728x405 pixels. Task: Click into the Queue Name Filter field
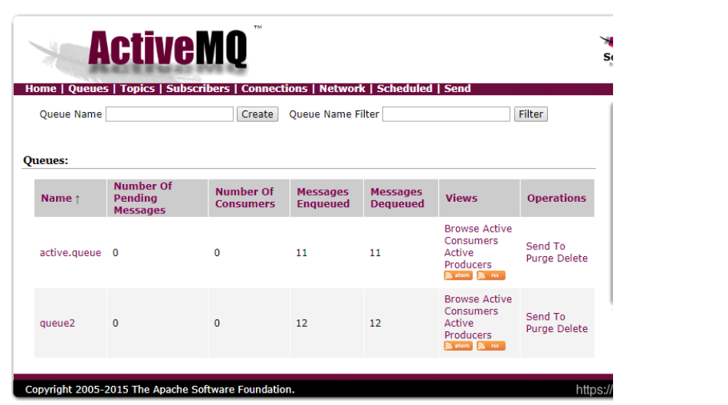coord(446,114)
